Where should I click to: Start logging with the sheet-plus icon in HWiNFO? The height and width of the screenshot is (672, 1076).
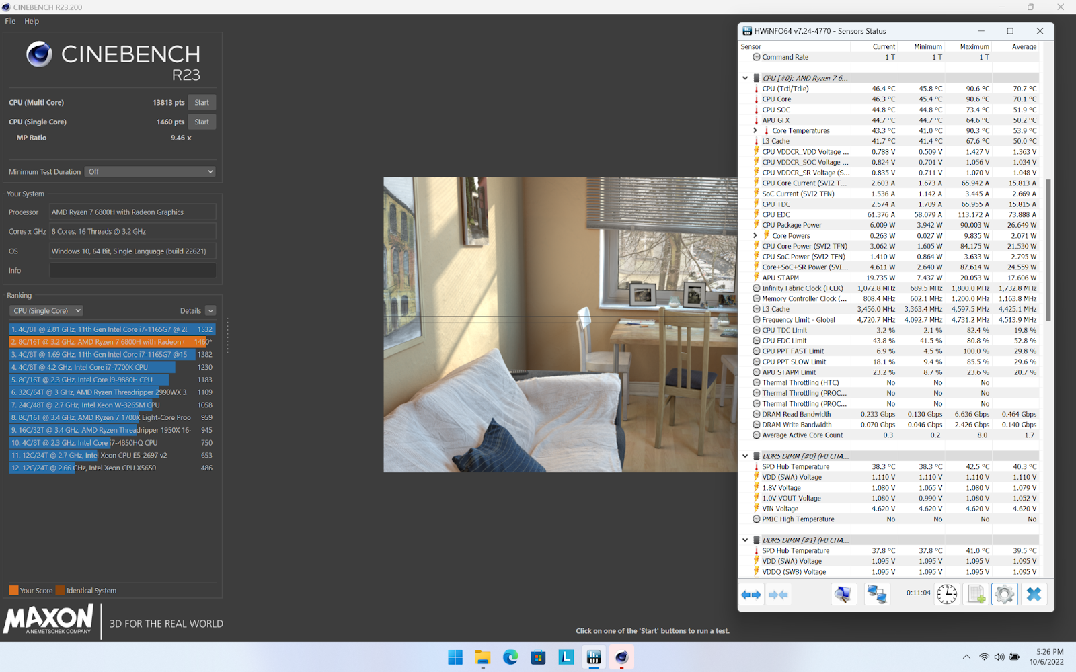pos(976,595)
